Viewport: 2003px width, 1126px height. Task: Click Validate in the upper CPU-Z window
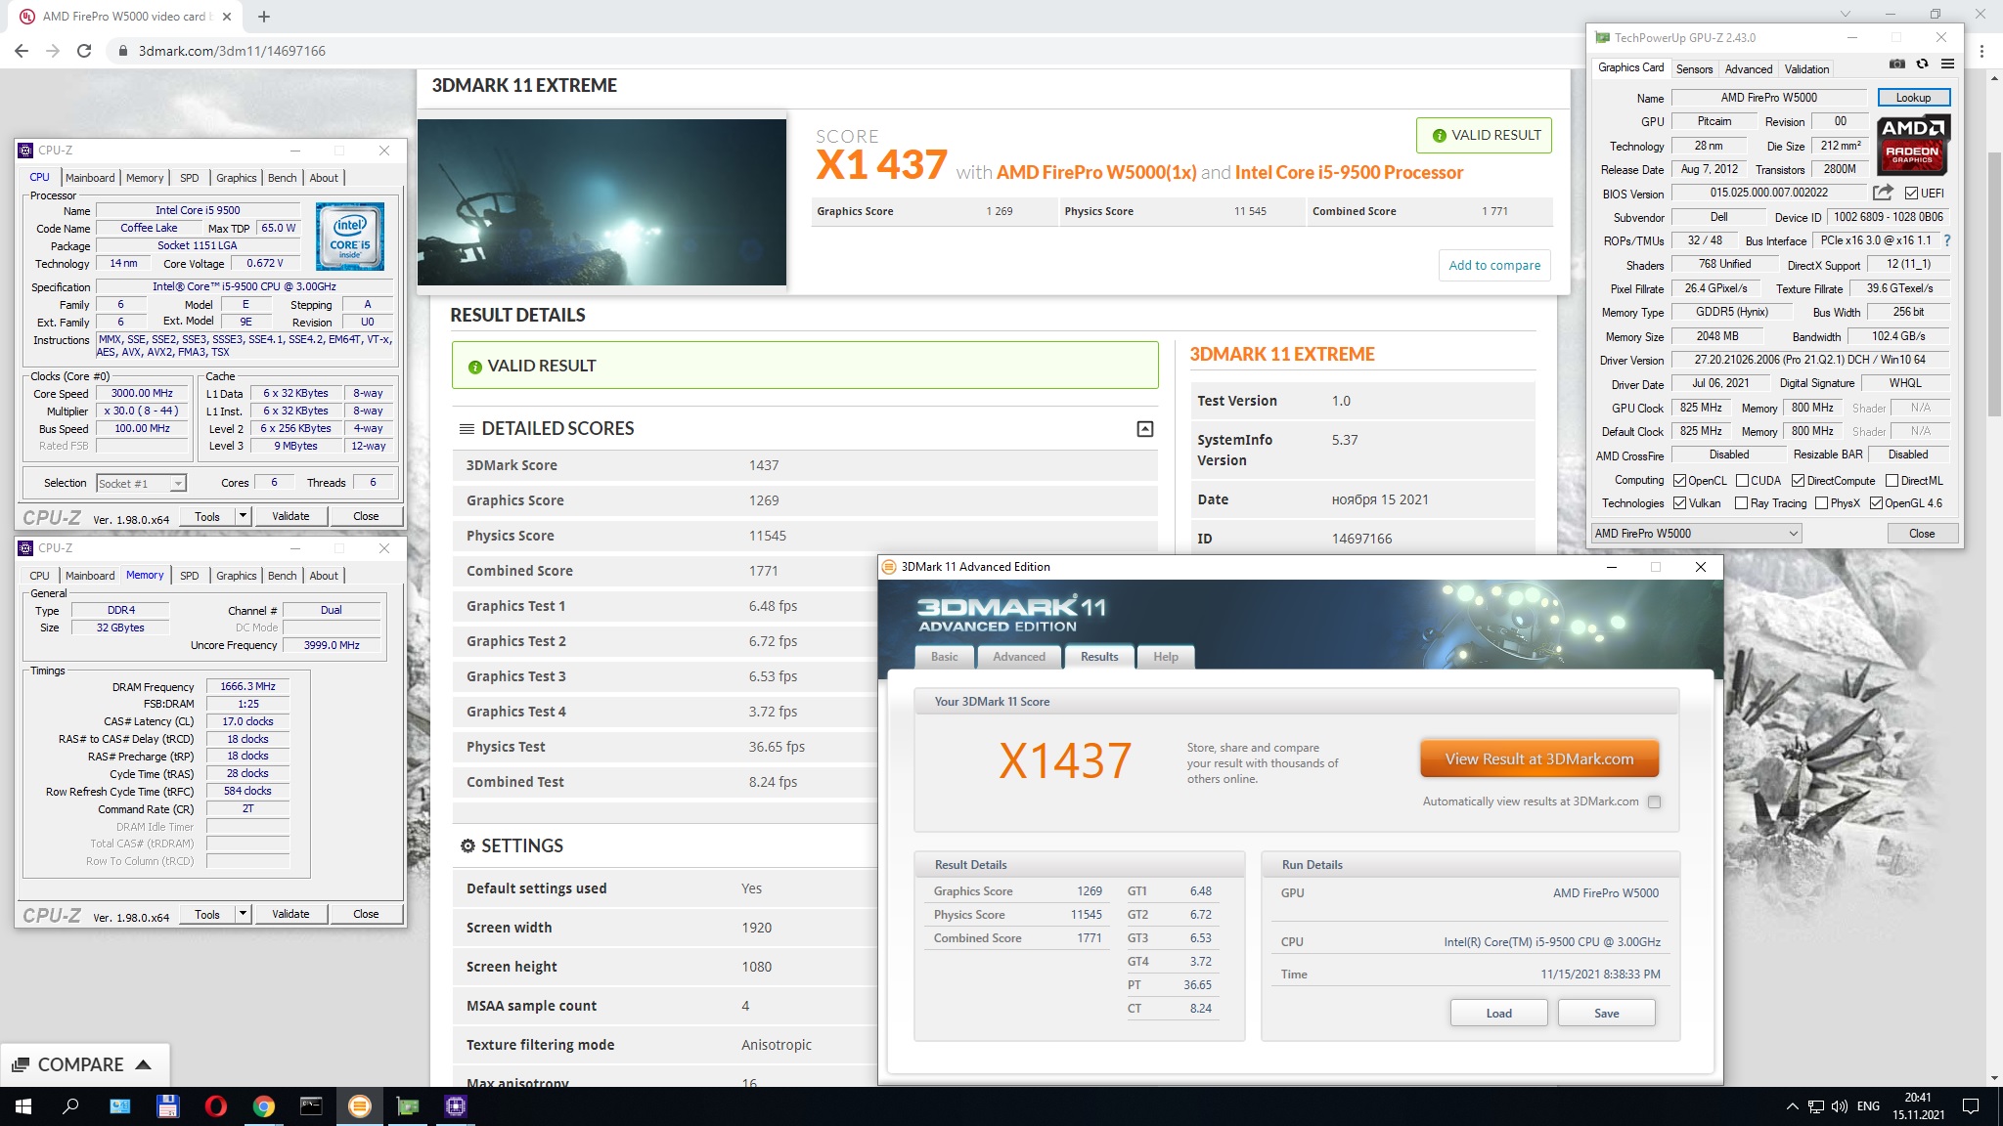290,516
